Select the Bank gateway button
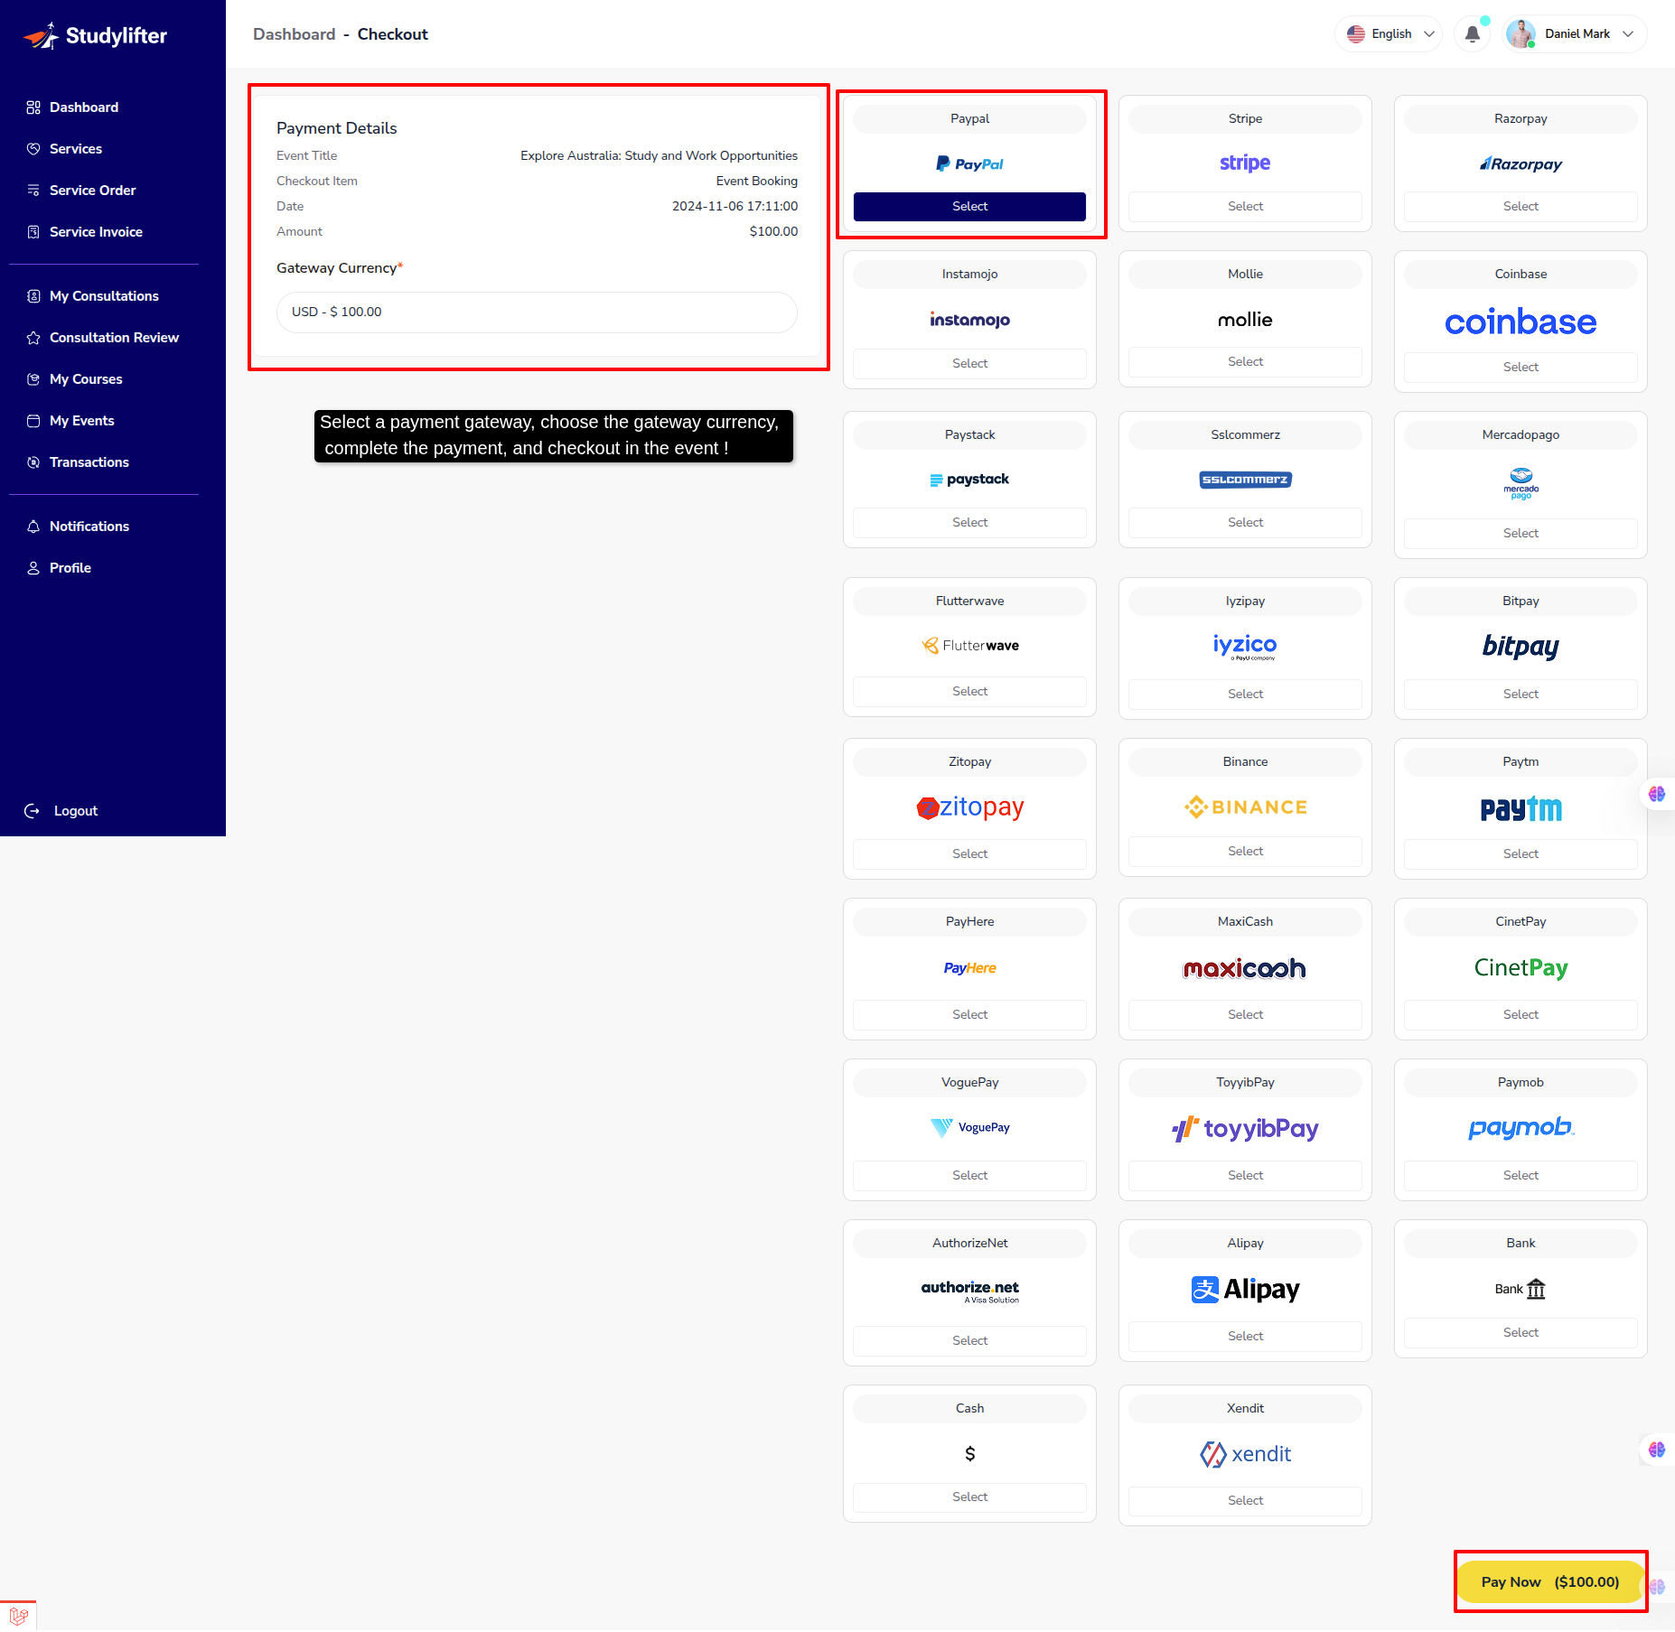Viewport: 1675px width, 1632px height. pos(1521,1333)
